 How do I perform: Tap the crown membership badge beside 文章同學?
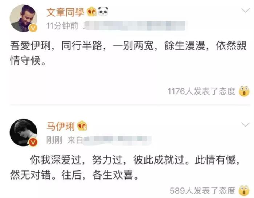tap(91, 12)
